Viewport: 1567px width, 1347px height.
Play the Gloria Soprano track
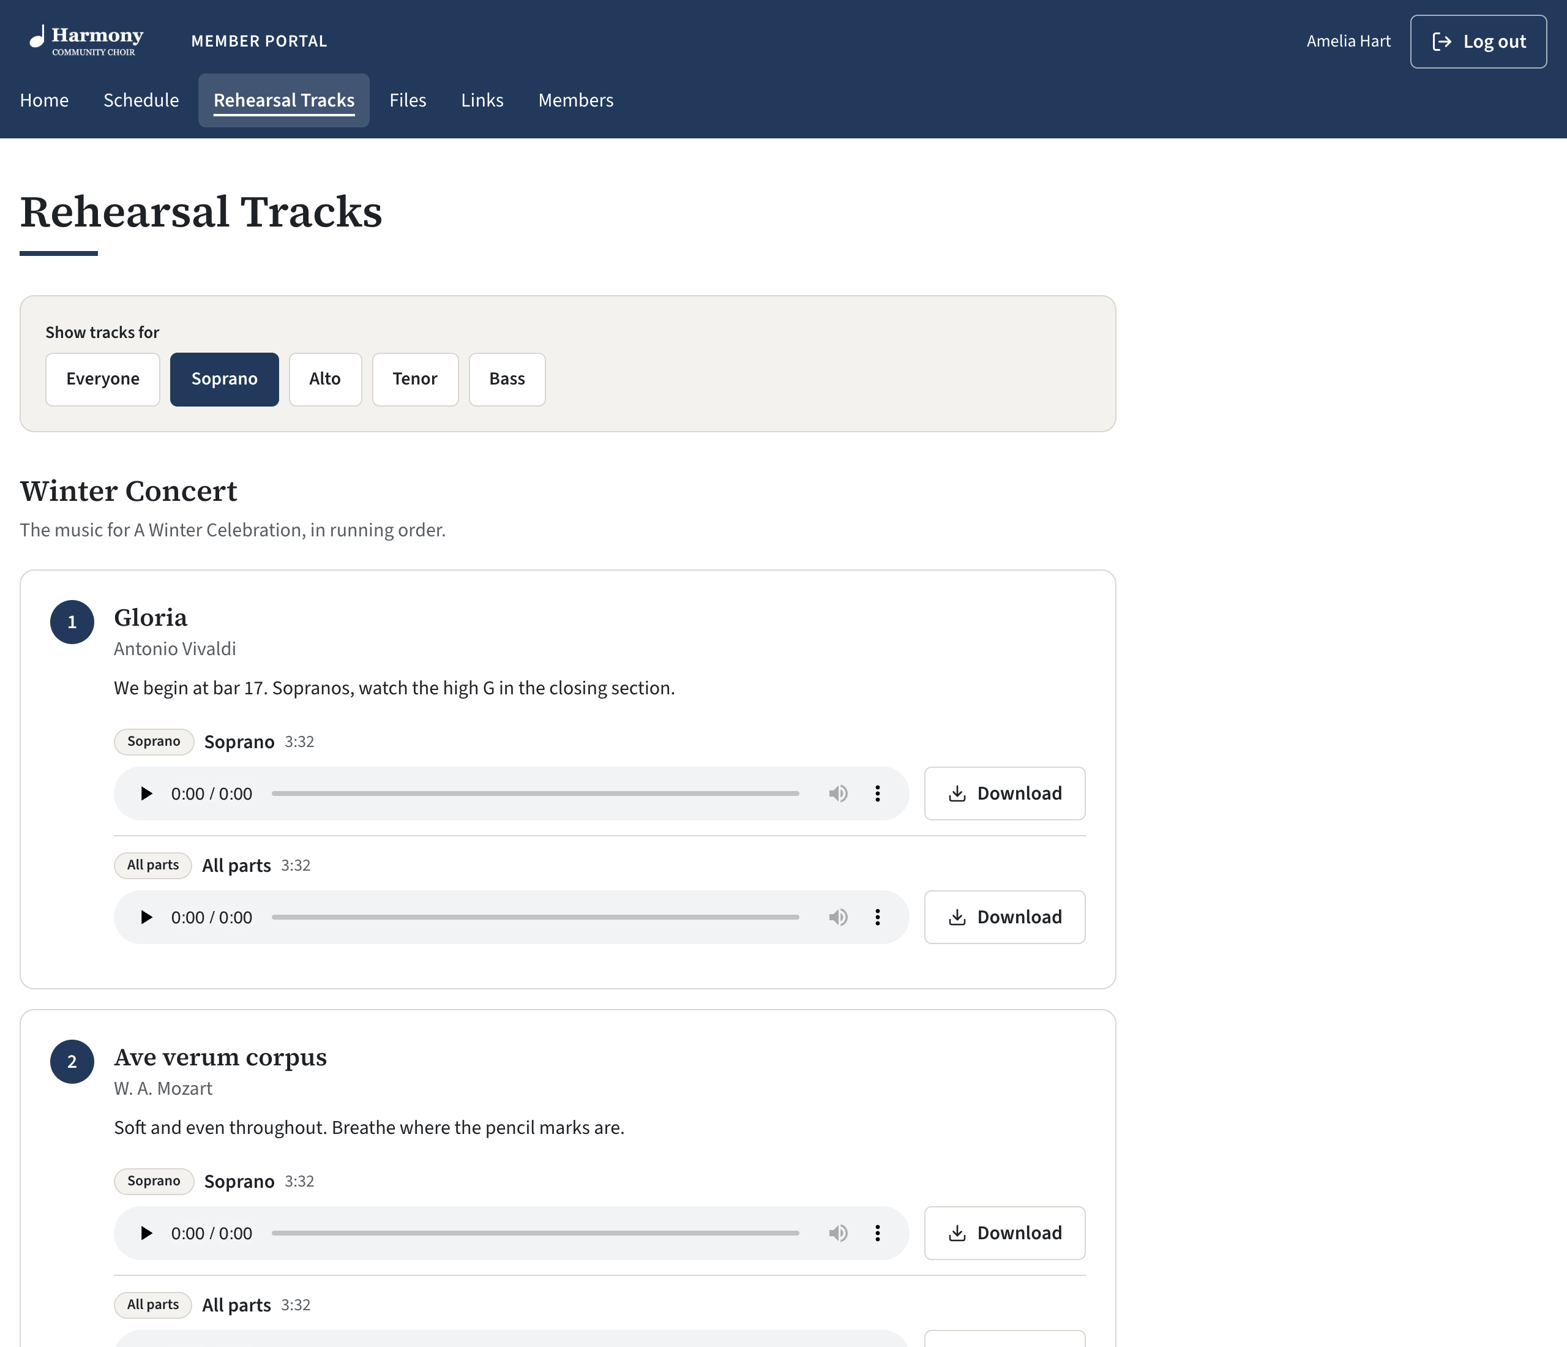[147, 794]
